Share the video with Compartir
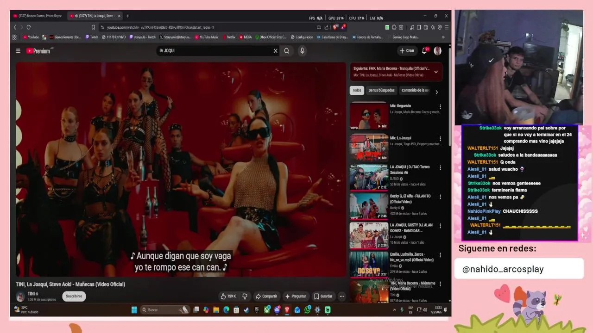The height and width of the screenshot is (333, 593). (x=266, y=296)
